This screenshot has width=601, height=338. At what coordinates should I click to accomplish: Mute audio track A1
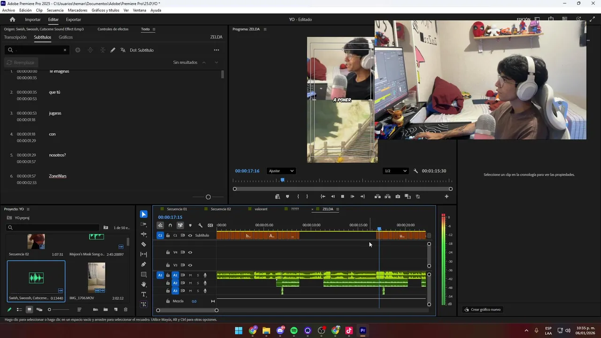[190, 275]
